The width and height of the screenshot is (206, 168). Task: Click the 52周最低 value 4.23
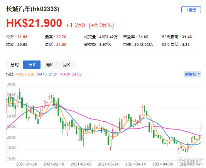[186, 45]
